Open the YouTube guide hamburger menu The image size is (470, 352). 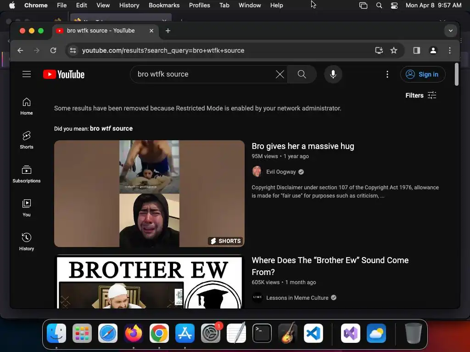27,74
